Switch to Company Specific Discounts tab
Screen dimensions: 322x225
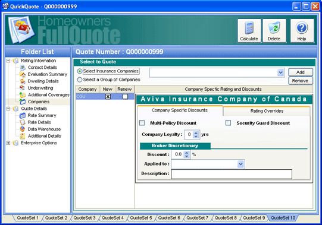[180, 110]
